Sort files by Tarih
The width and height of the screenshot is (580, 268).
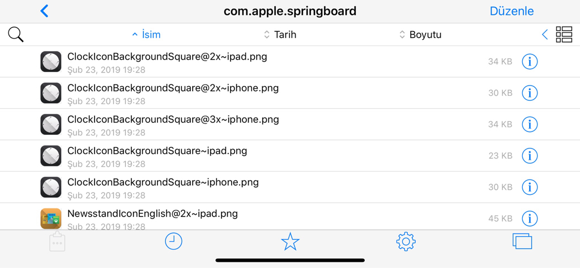tap(280, 35)
